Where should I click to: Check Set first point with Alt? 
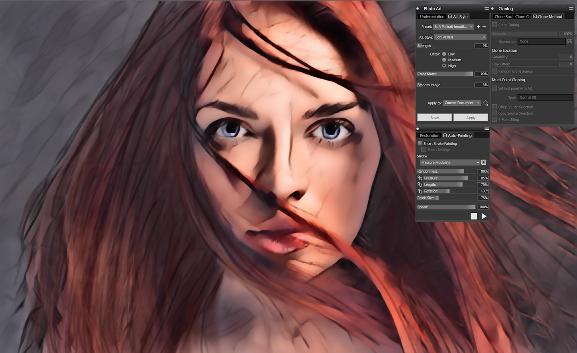click(494, 88)
